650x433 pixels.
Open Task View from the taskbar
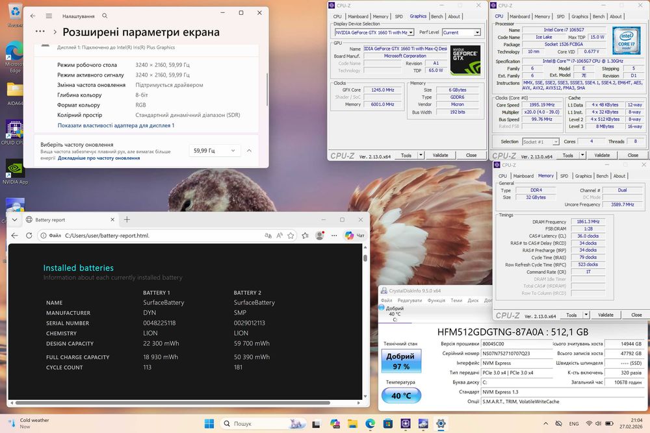(316, 423)
